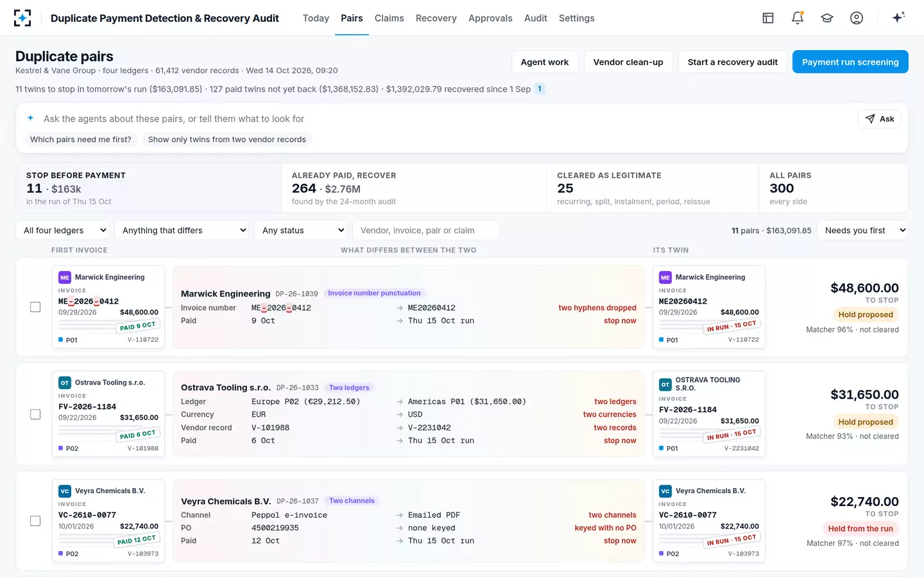924x578 pixels.
Task: Select the Ostrava Tooling pair checkbox
Action: (35, 414)
